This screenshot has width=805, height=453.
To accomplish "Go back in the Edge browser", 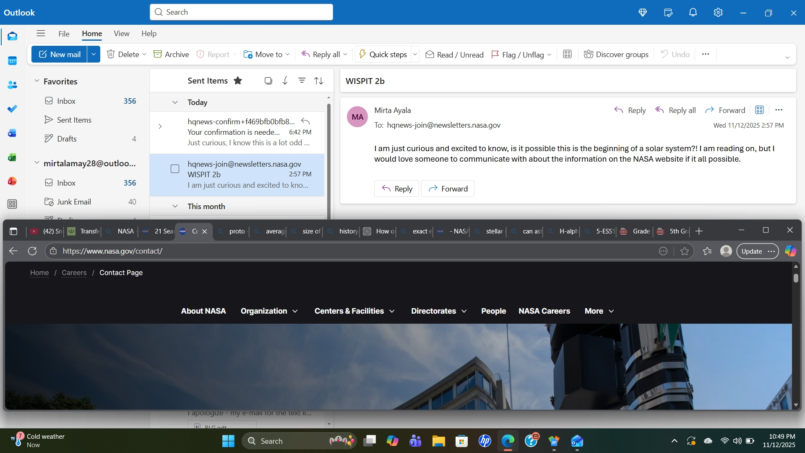I will point(13,251).
